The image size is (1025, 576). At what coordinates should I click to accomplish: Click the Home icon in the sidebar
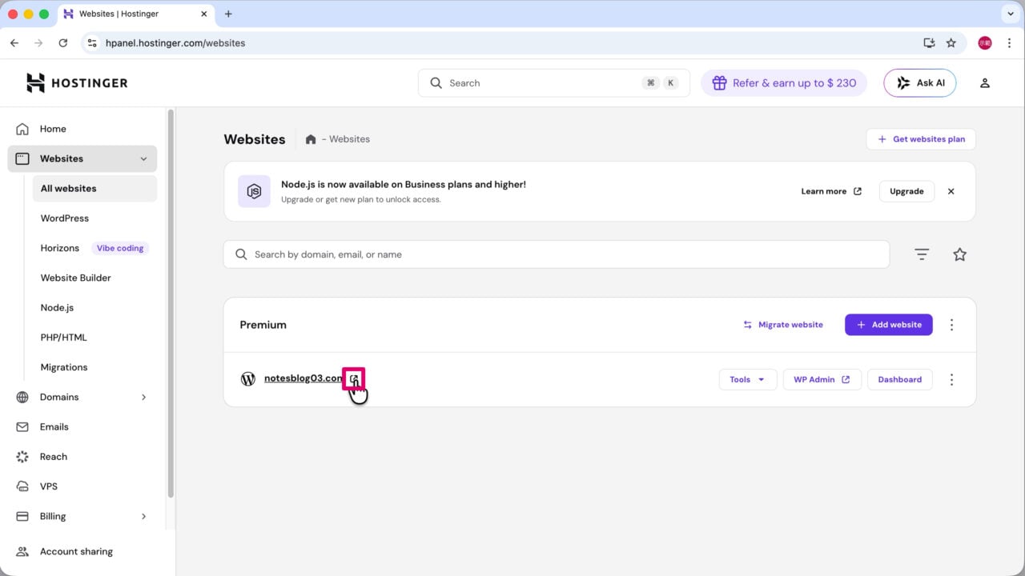[22, 129]
